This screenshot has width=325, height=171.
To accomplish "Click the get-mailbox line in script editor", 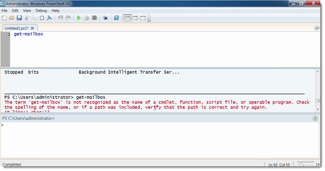I will pyautogui.click(x=29, y=34).
